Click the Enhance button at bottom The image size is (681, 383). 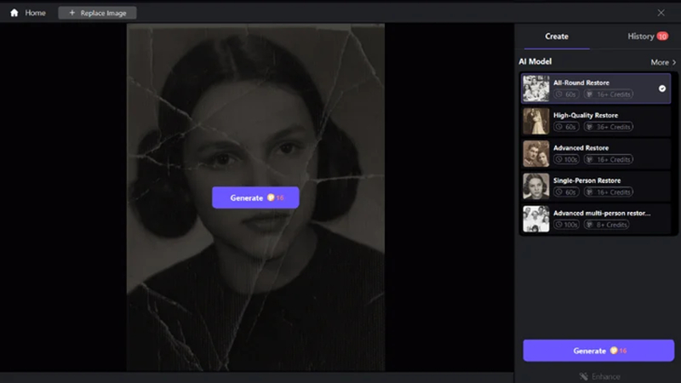599,376
